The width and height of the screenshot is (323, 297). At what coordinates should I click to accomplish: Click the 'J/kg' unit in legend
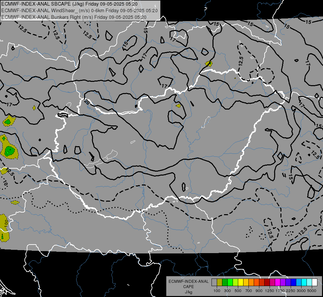tap(188, 292)
